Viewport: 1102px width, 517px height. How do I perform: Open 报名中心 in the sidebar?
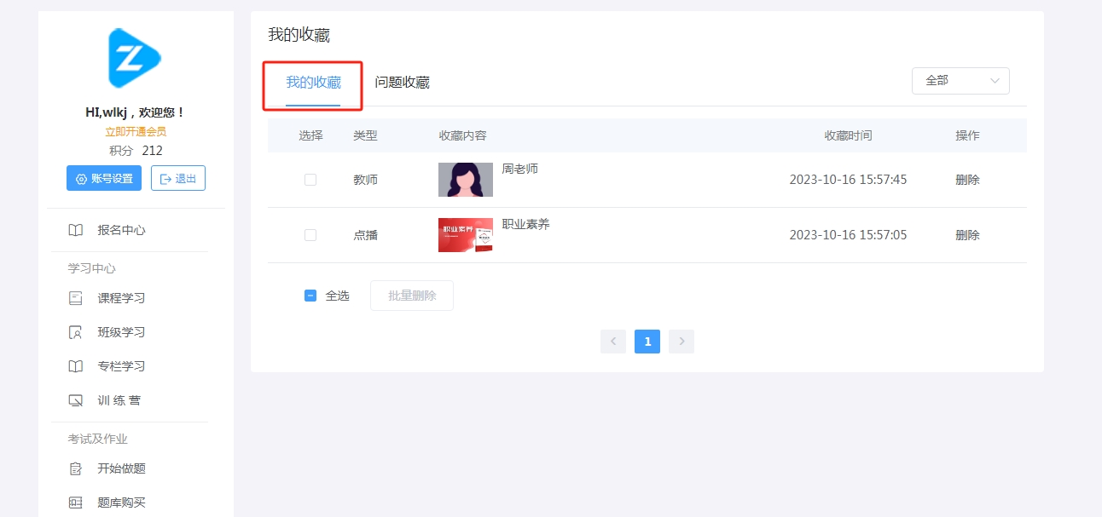[x=122, y=230]
